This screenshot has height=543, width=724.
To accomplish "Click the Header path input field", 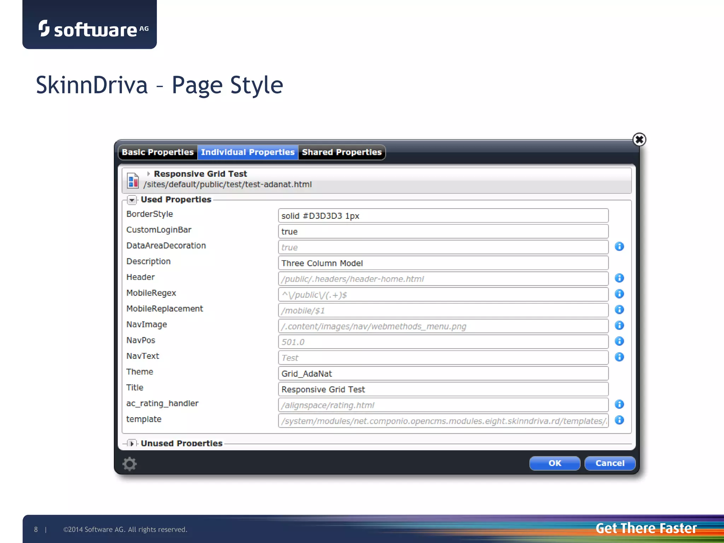I will (443, 279).
